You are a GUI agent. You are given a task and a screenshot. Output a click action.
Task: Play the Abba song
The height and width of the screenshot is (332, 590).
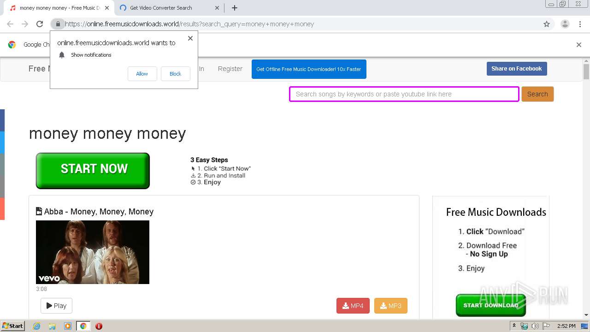56,306
